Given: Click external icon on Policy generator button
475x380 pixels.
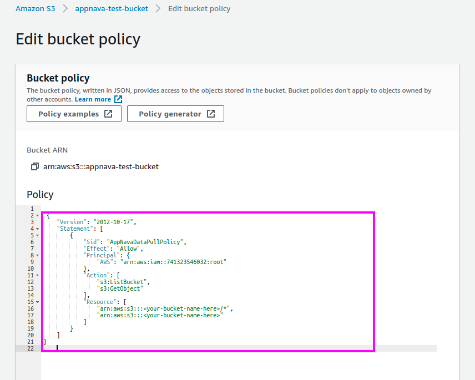Looking at the screenshot, I should coord(211,114).
